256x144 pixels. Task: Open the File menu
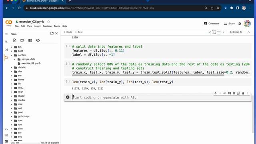click(x=17, y=26)
